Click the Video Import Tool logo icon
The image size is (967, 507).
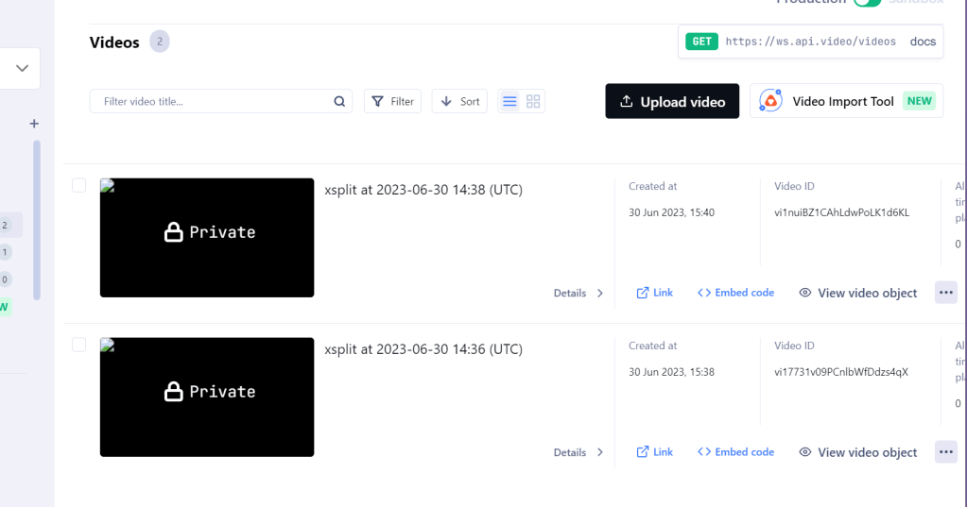770,101
